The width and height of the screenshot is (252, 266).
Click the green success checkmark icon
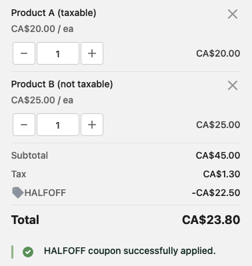click(x=28, y=252)
